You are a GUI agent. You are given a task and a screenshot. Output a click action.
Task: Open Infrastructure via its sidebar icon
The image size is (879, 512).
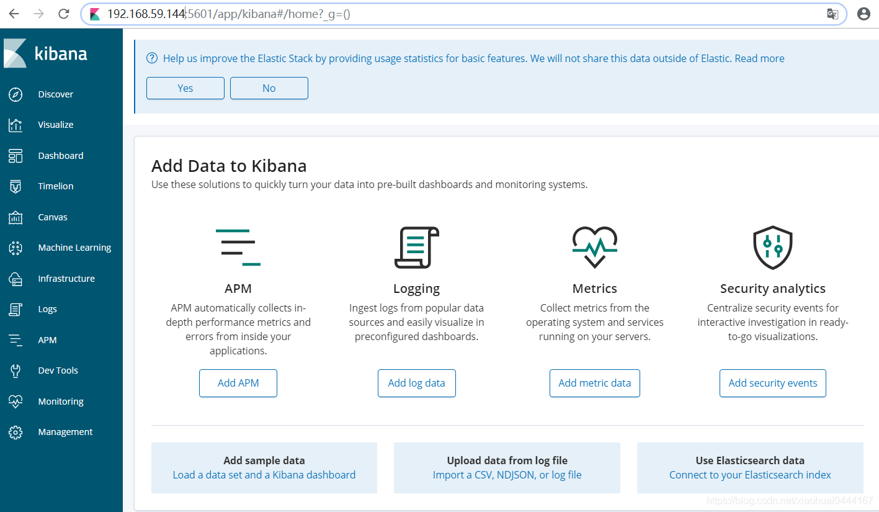16,279
